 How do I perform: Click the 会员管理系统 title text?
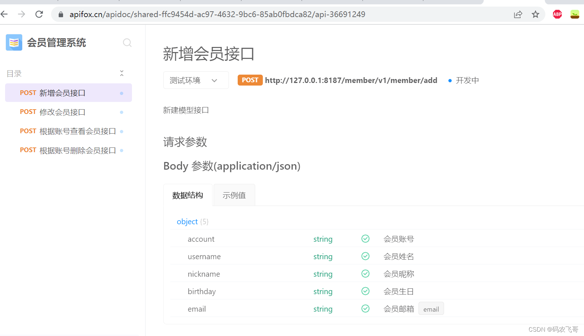(x=57, y=43)
